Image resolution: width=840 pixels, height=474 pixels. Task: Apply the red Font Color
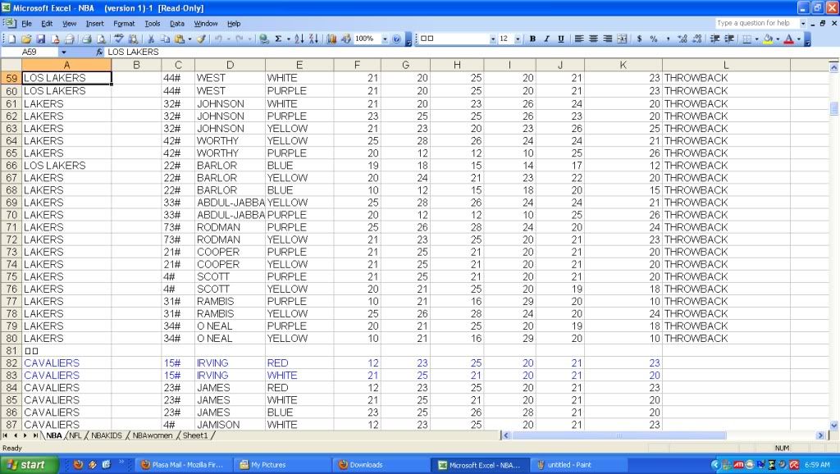[788, 39]
